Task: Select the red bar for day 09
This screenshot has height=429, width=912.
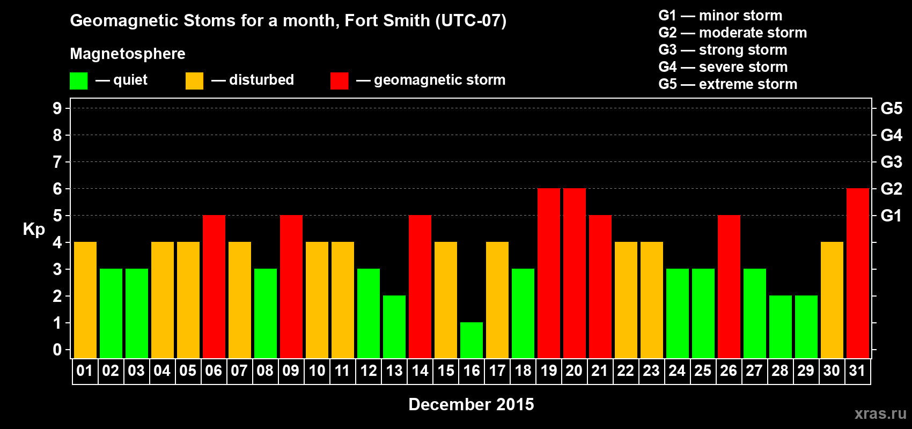Action: 291,286
